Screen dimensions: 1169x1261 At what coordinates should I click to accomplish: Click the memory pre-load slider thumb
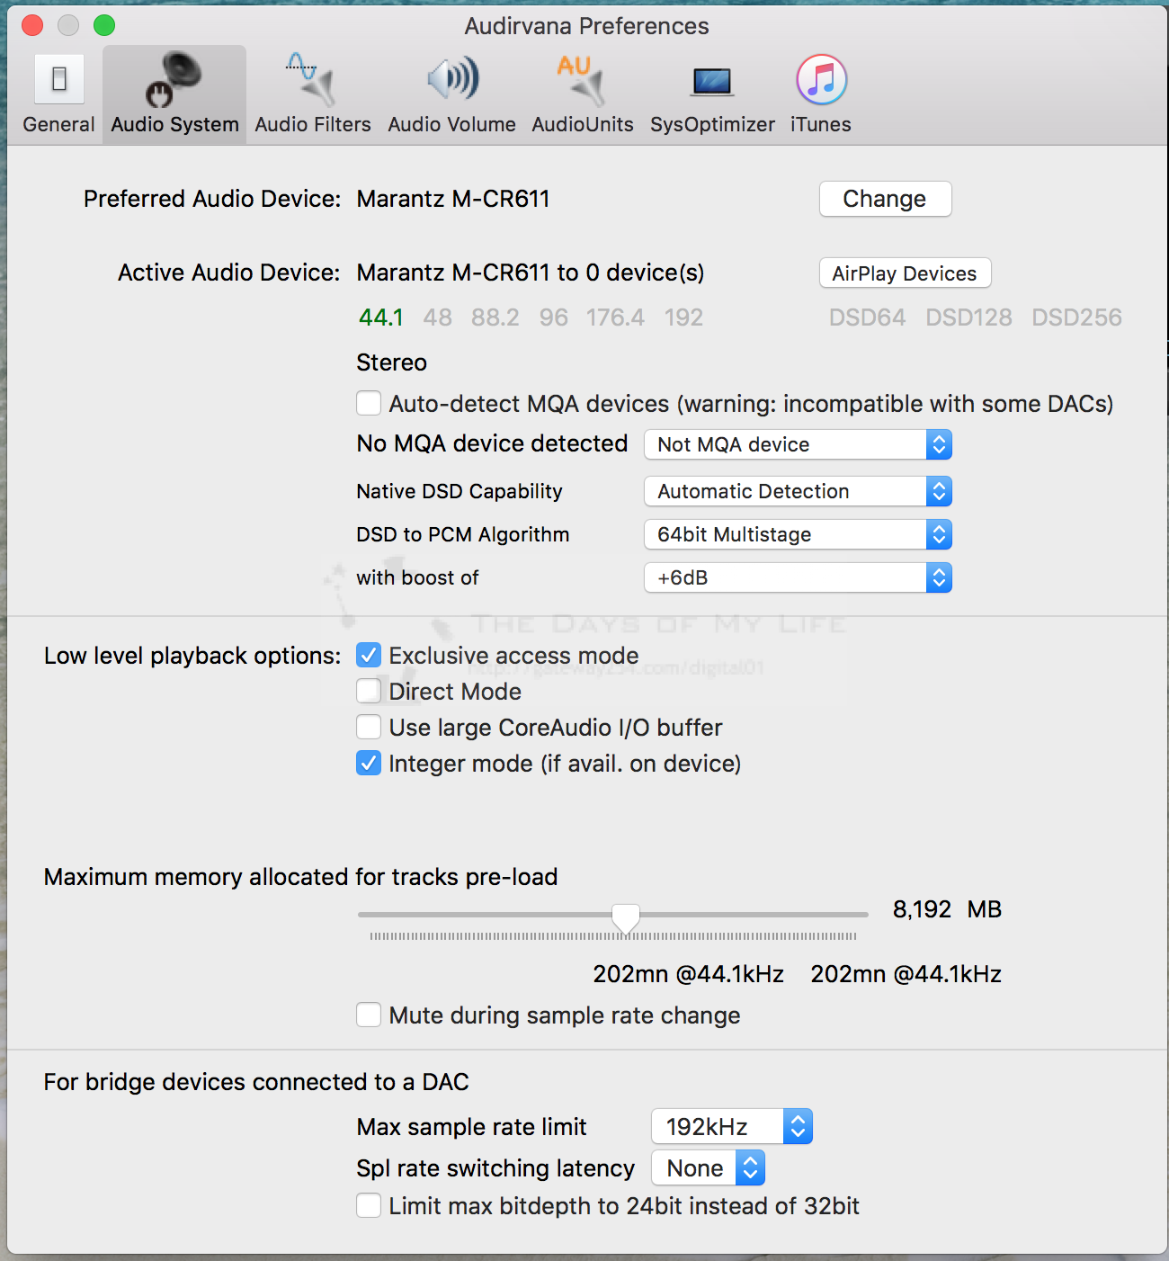coord(626,919)
